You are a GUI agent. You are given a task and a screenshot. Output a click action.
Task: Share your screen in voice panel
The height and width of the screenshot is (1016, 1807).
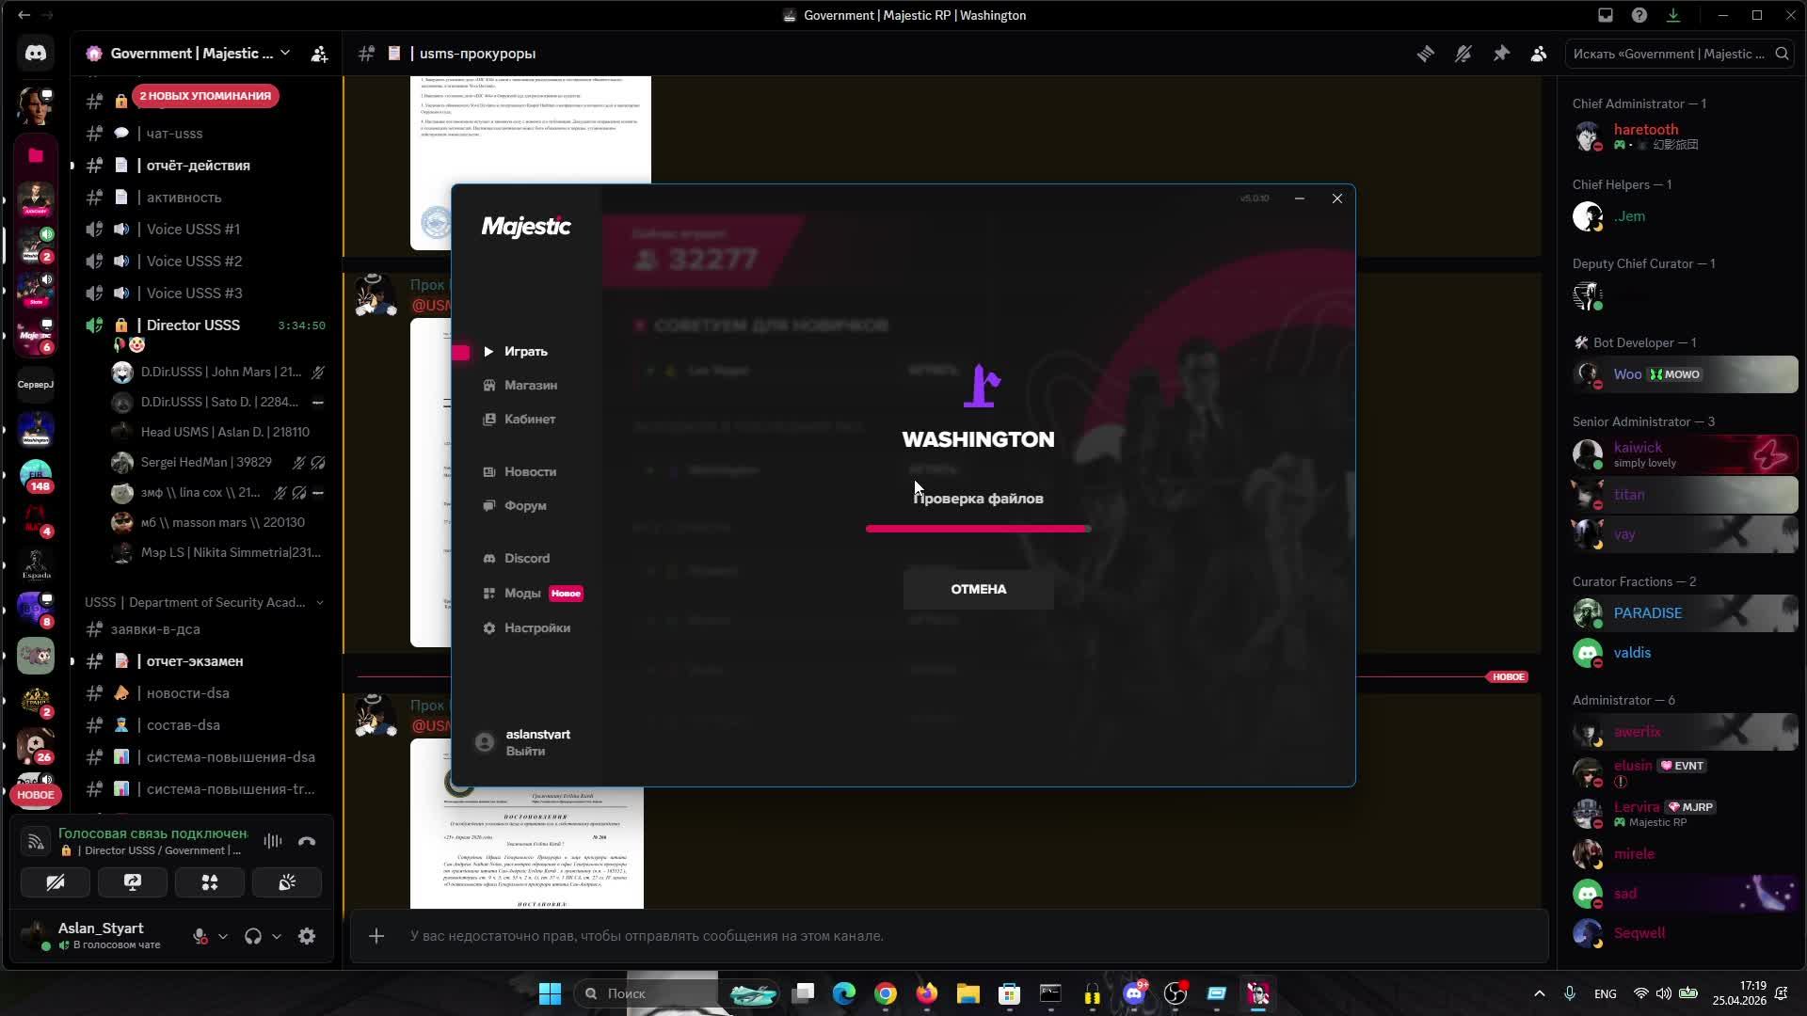point(133,882)
